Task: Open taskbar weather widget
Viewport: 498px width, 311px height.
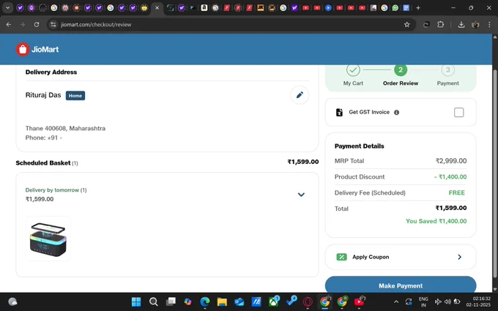Action: 12,301
